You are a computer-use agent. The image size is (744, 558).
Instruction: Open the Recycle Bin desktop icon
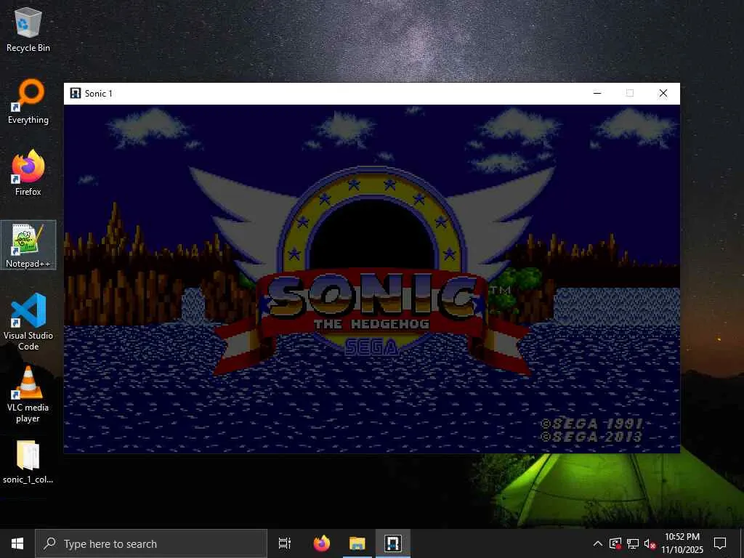[28, 29]
